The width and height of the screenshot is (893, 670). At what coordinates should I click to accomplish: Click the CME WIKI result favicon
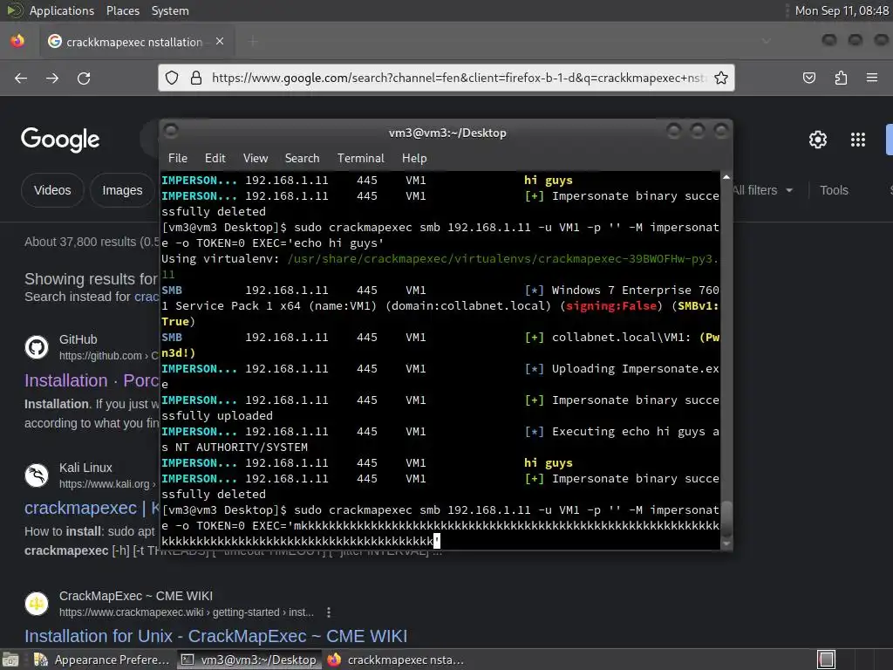(x=37, y=604)
